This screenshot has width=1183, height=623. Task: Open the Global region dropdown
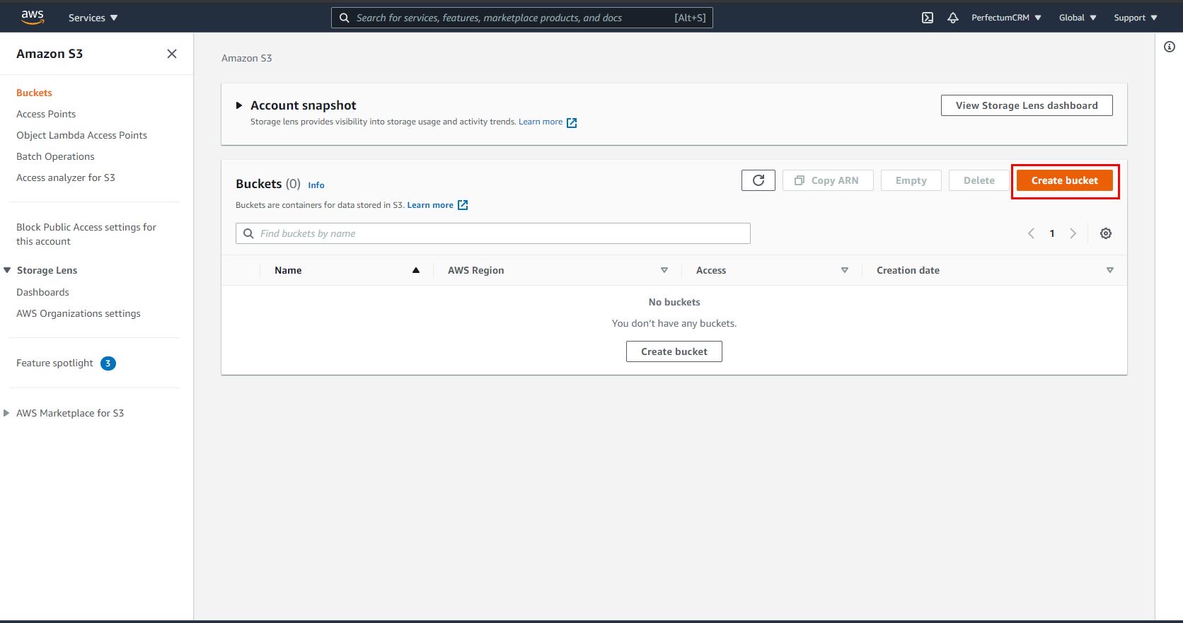pyautogui.click(x=1078, y=18)
